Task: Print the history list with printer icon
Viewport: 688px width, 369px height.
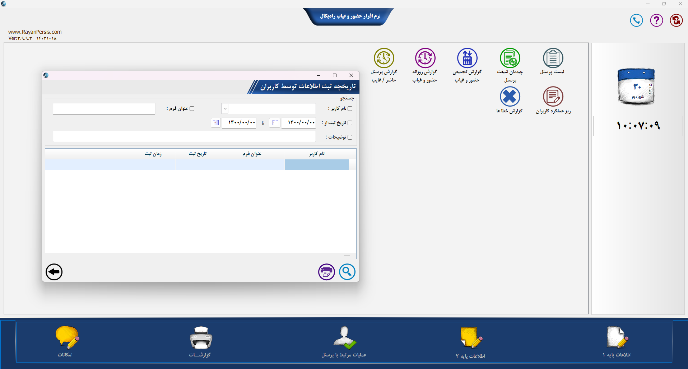Action: click(x=326, y=272)
